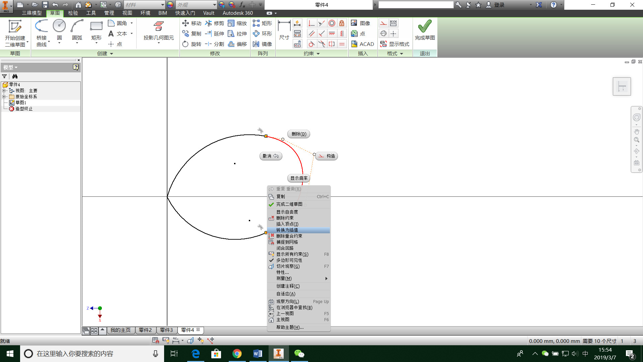Choose the 镜像 mirror tool
The width and height of the screenshot is (643, 362).
(262, 44)
